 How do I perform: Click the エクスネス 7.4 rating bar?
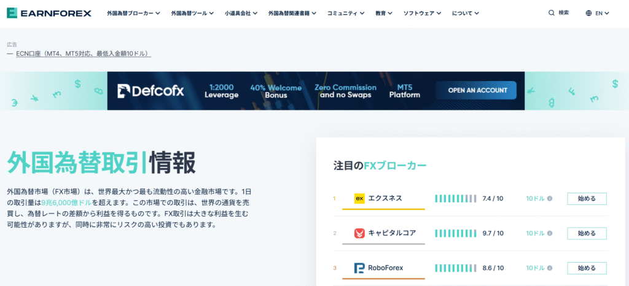click(x=455, y=199)
